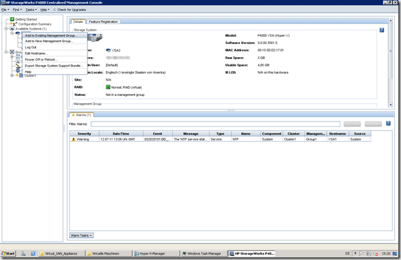Image resolution: width=401 pixels, height=260 pixels.
Task: Click the Administration pencil icon in the tree
Action: [x=18, y=66]
